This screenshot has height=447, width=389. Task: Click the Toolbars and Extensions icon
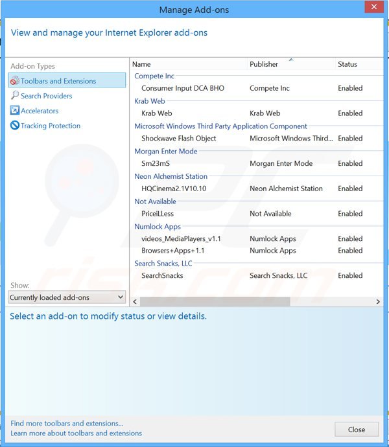coord(14,81)
